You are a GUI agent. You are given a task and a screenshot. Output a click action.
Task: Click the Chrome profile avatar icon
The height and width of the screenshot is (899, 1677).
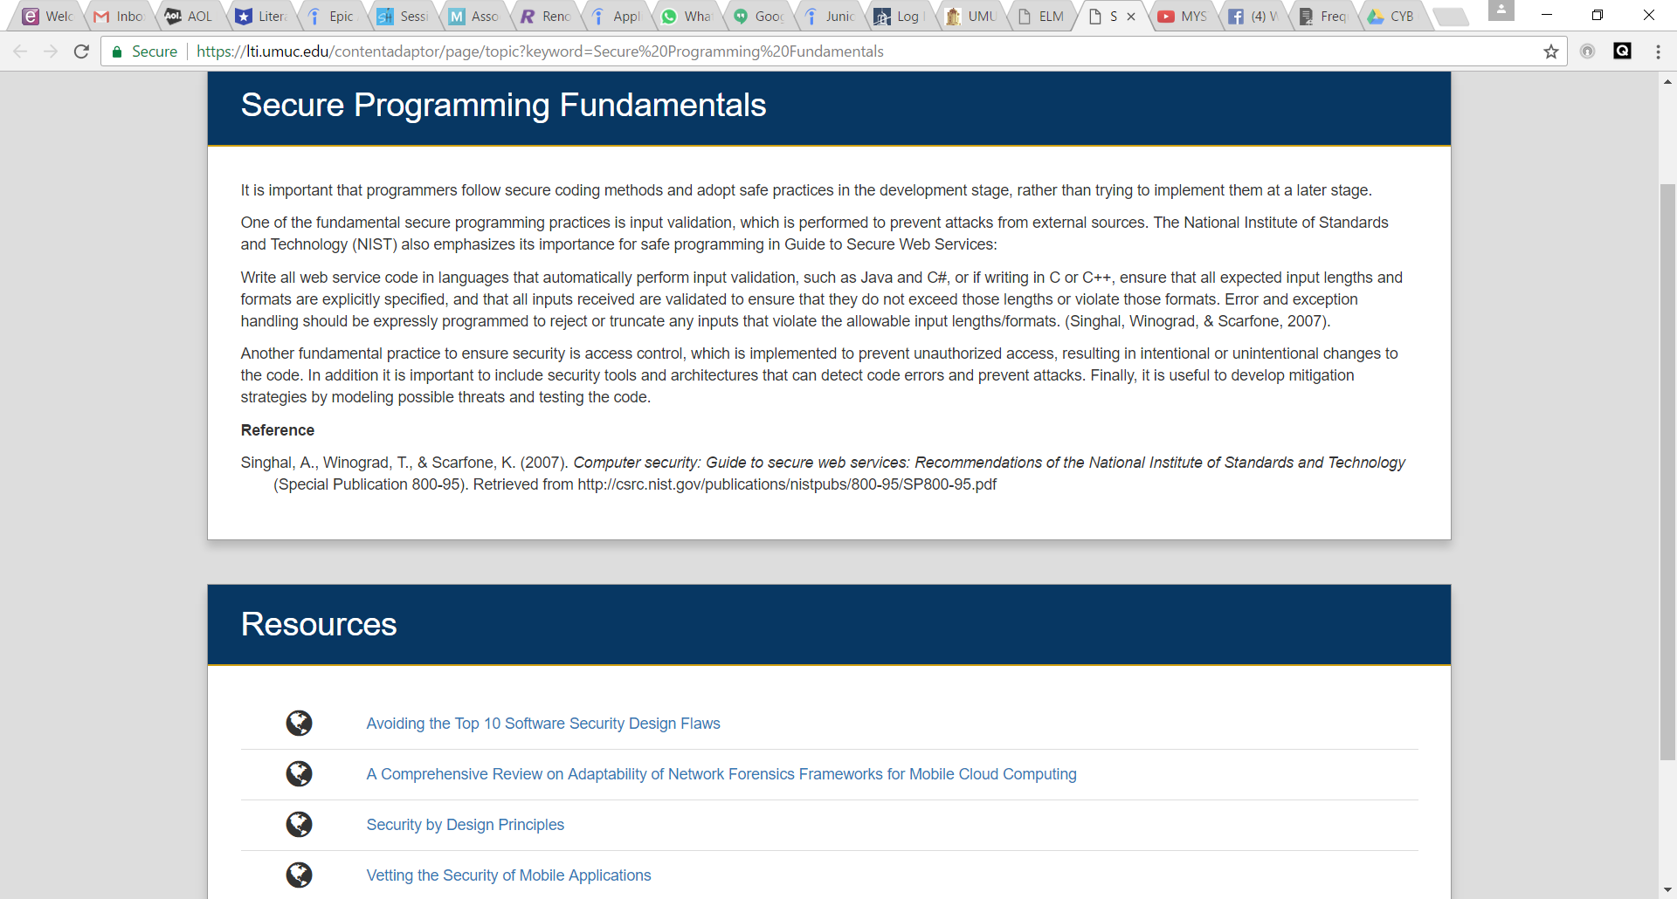point(1501,11)
